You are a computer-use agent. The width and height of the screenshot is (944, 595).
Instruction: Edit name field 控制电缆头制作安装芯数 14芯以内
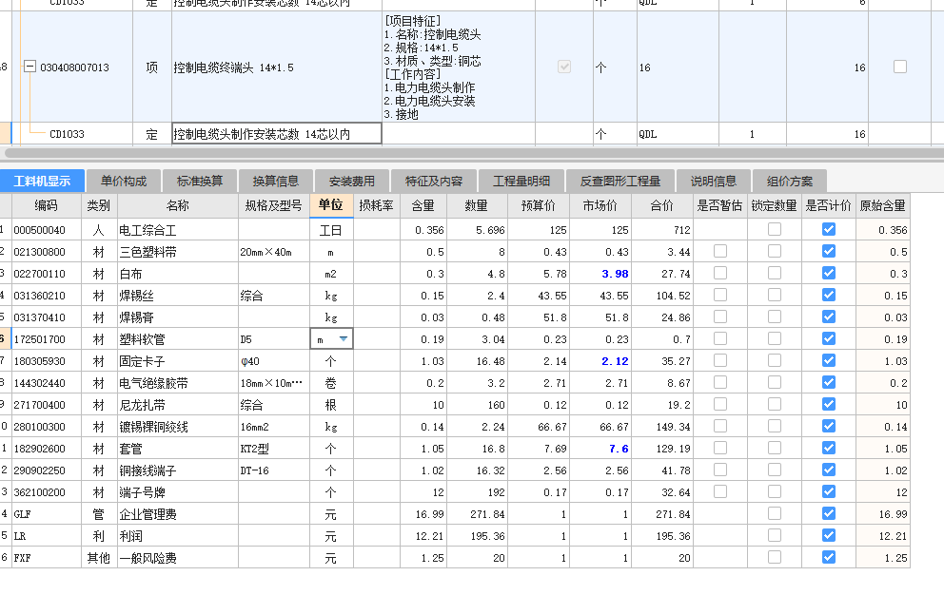coord(277,134)
